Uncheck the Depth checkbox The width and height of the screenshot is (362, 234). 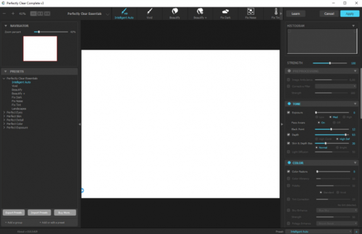click(x=288, y=135)
